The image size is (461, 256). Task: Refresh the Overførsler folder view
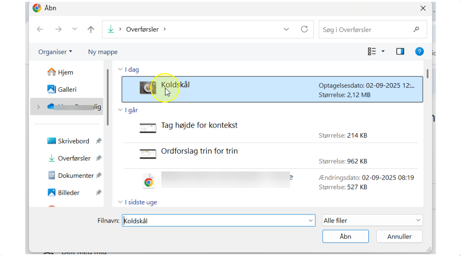coord(304,29)
